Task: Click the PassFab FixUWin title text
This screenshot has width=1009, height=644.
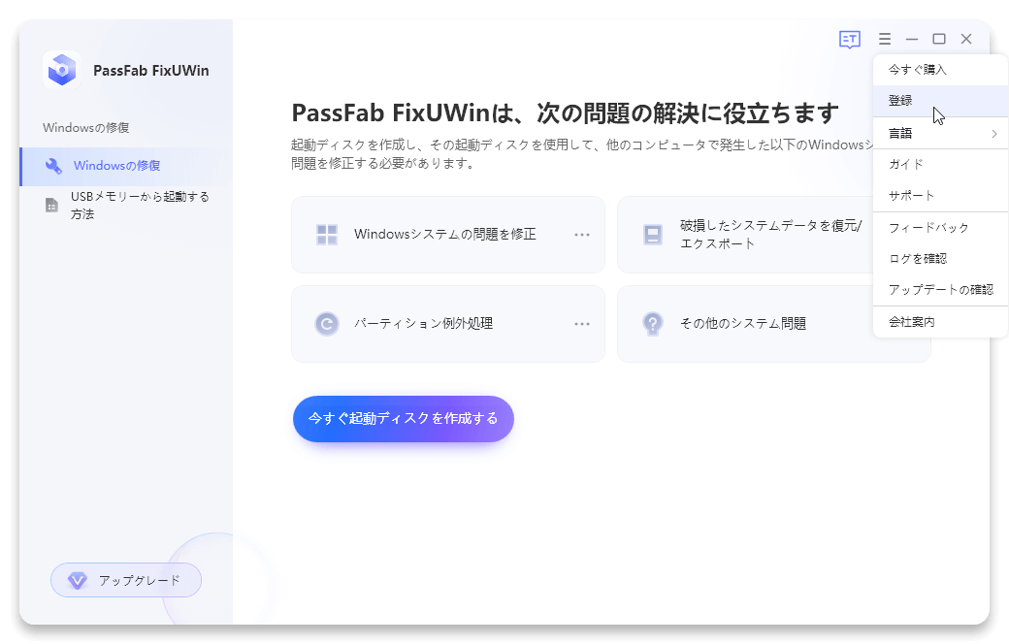Action: tap(151, 71)
